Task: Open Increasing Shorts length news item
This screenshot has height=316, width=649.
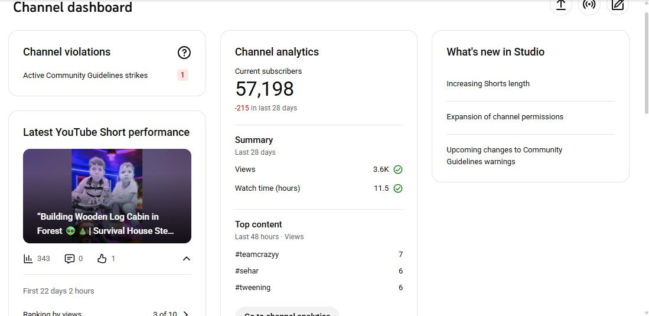Action: tap(488, 84)
